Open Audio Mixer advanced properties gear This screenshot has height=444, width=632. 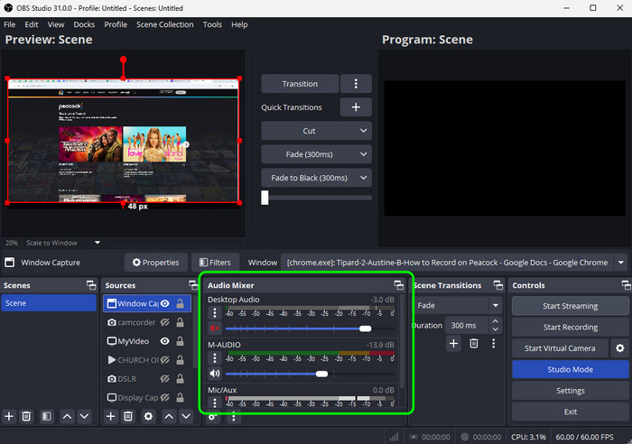point(212,417)
